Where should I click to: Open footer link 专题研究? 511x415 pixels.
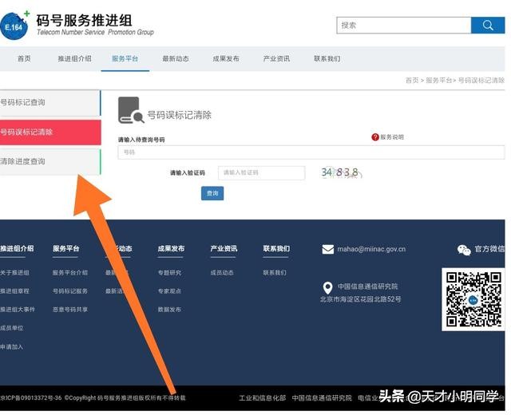tap(169, 273)
